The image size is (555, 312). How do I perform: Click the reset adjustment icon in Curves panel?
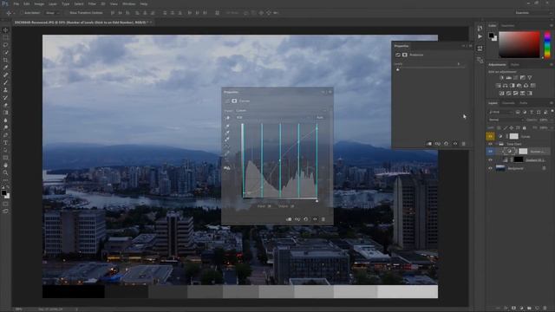(x=306, y=219)
